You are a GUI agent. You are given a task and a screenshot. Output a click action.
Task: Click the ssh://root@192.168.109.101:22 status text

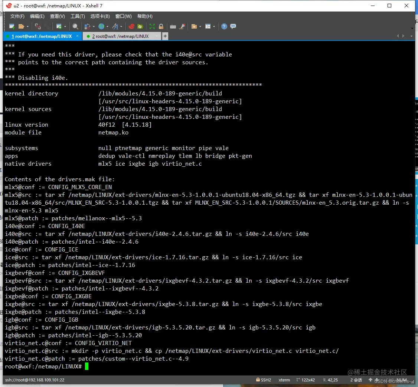point(35,380)
